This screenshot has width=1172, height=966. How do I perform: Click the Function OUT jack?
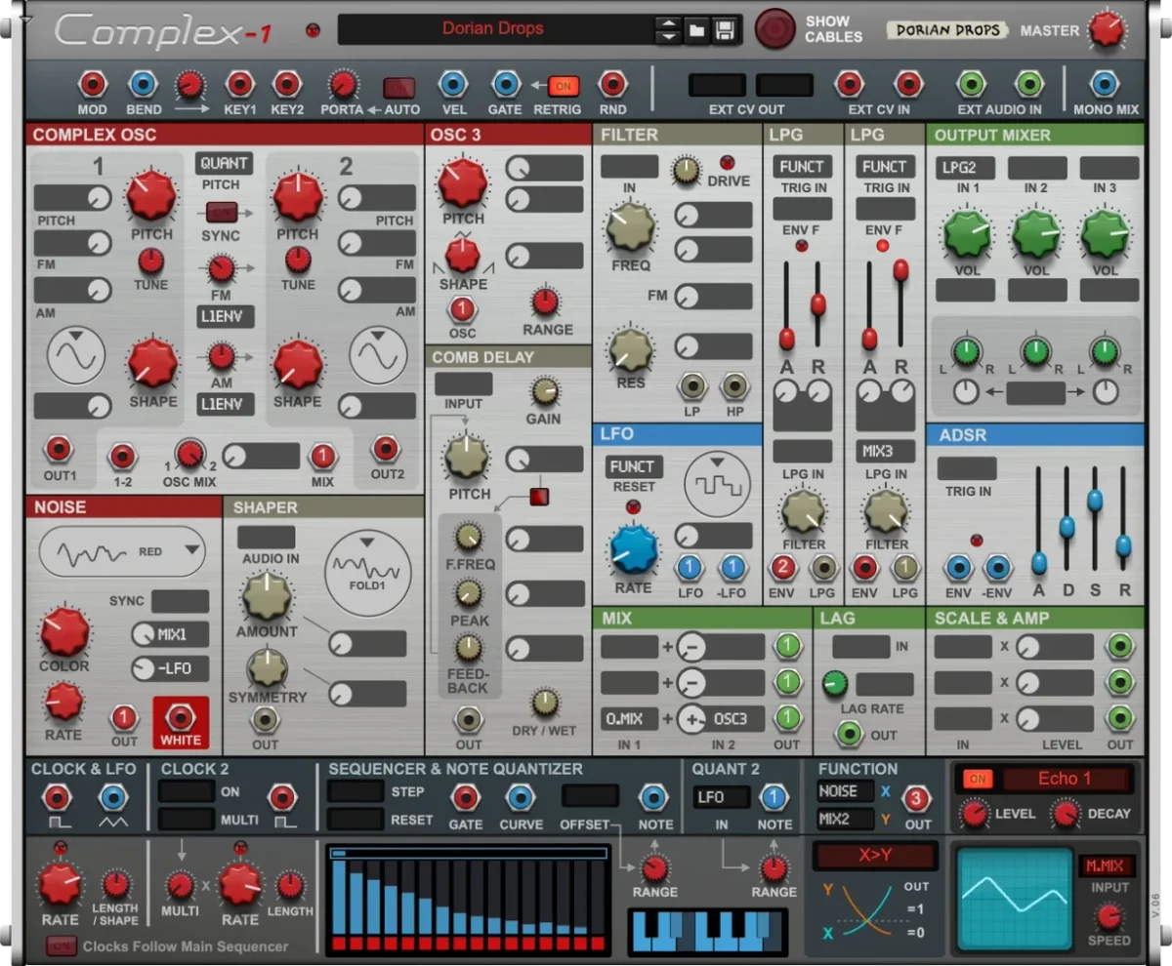coord(918,799)
